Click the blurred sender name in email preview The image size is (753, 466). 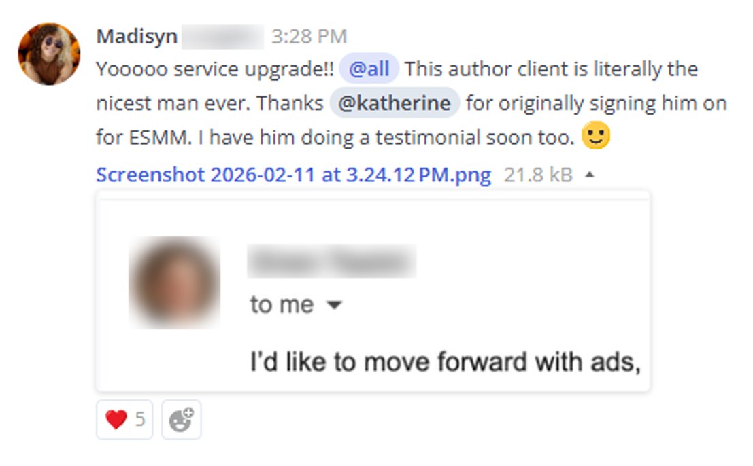331,262
